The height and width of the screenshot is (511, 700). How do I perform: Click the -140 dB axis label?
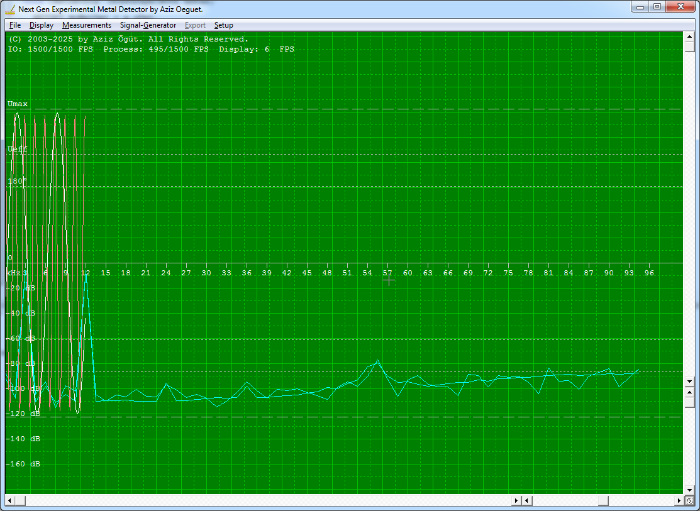pos(23,439)
